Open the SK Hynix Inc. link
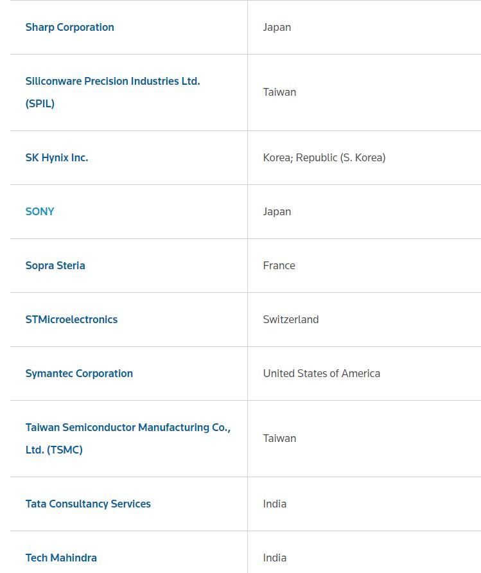Viewport: 481px width, 573px height. click(x=57, y=157)
